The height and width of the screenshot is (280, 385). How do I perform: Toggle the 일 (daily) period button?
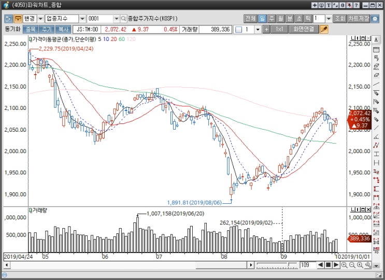tap(262, 19)
